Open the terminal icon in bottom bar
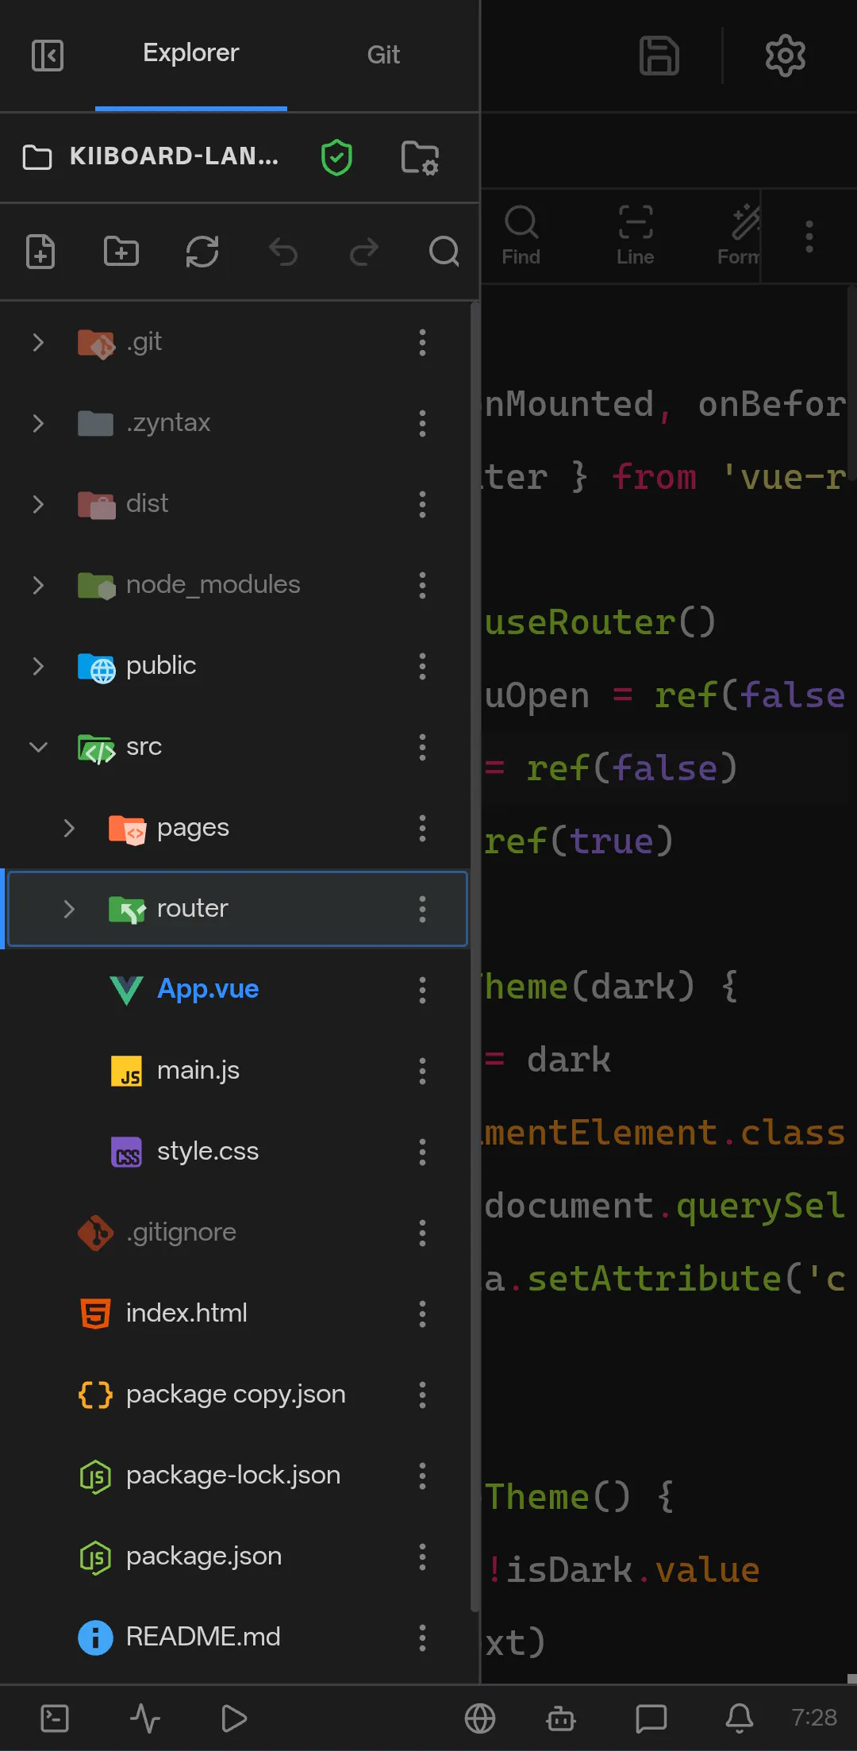This screenshot has height=1751, width=857. [x=55, y=1718]
